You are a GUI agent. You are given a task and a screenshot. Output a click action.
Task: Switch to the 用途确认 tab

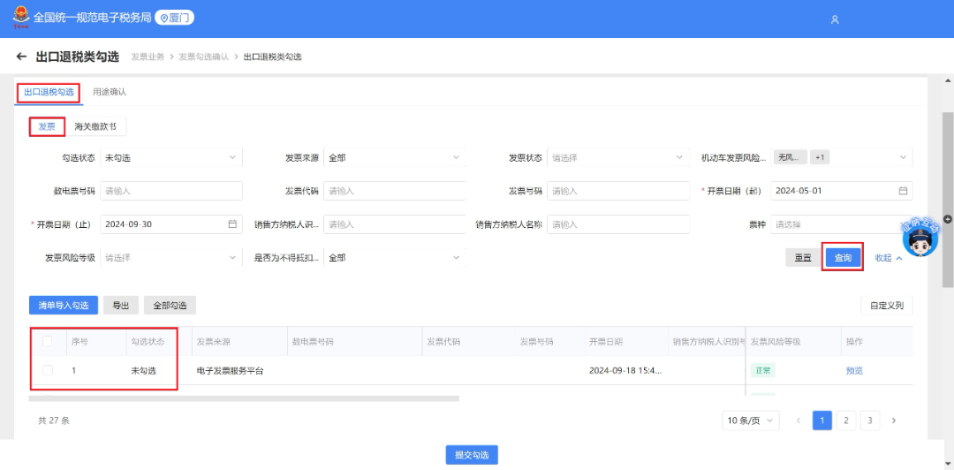[110, 92]
